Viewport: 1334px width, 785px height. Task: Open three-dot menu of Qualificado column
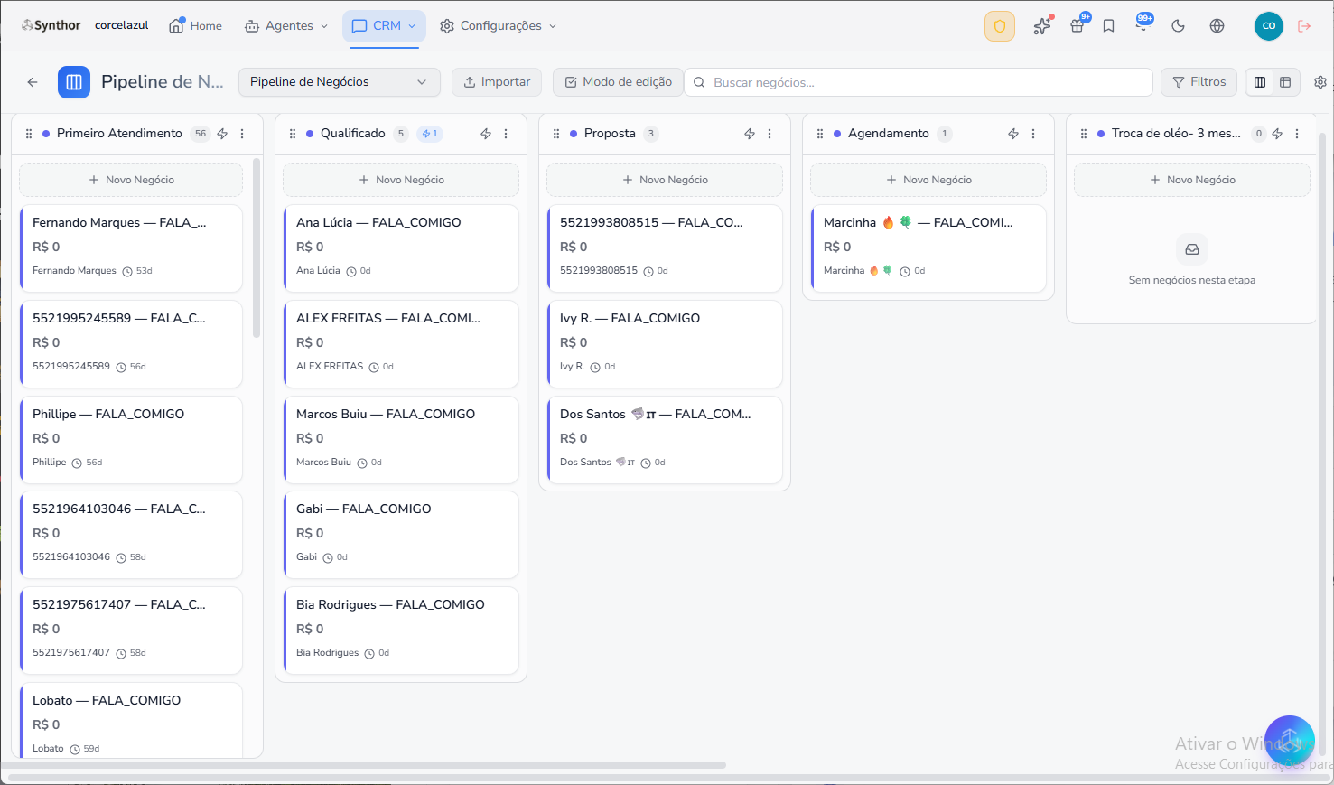[506, 134]
